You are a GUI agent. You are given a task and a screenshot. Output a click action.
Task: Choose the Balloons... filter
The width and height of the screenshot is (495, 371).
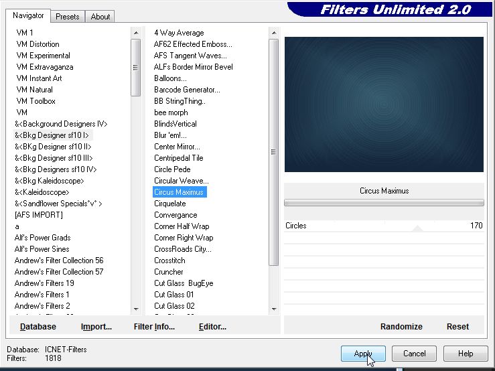(x=171, y=78)
